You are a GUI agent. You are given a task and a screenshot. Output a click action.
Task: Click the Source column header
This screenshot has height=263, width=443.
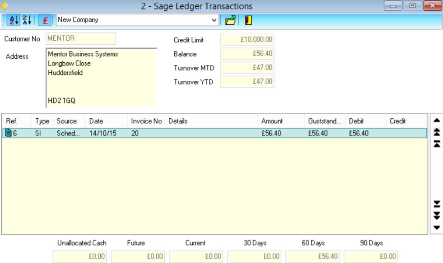pos(70,121)
